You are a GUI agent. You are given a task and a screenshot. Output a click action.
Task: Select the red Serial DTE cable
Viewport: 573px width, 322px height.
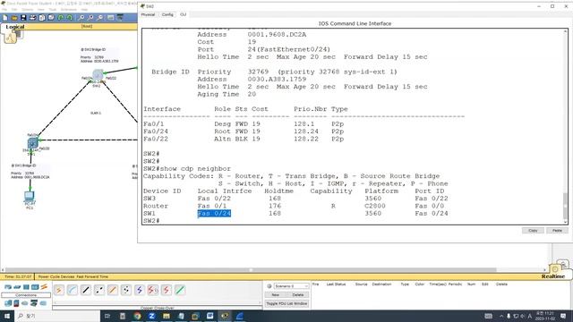point(167,290)
